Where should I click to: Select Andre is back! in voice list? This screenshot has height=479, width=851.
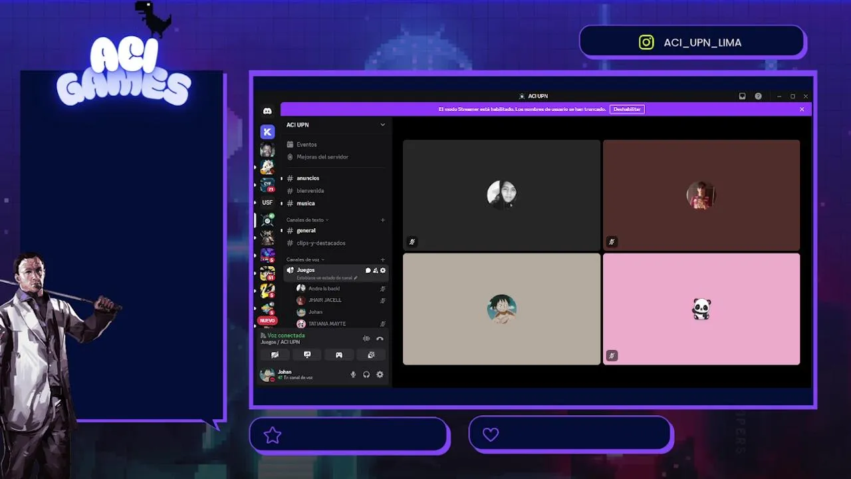click(339, 289)
